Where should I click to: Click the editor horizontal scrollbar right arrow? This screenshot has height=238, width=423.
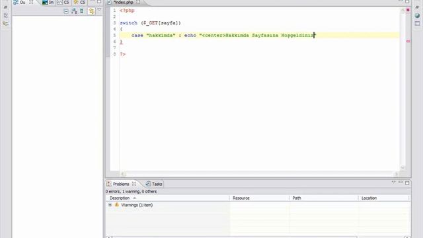(x=397, y=174)
